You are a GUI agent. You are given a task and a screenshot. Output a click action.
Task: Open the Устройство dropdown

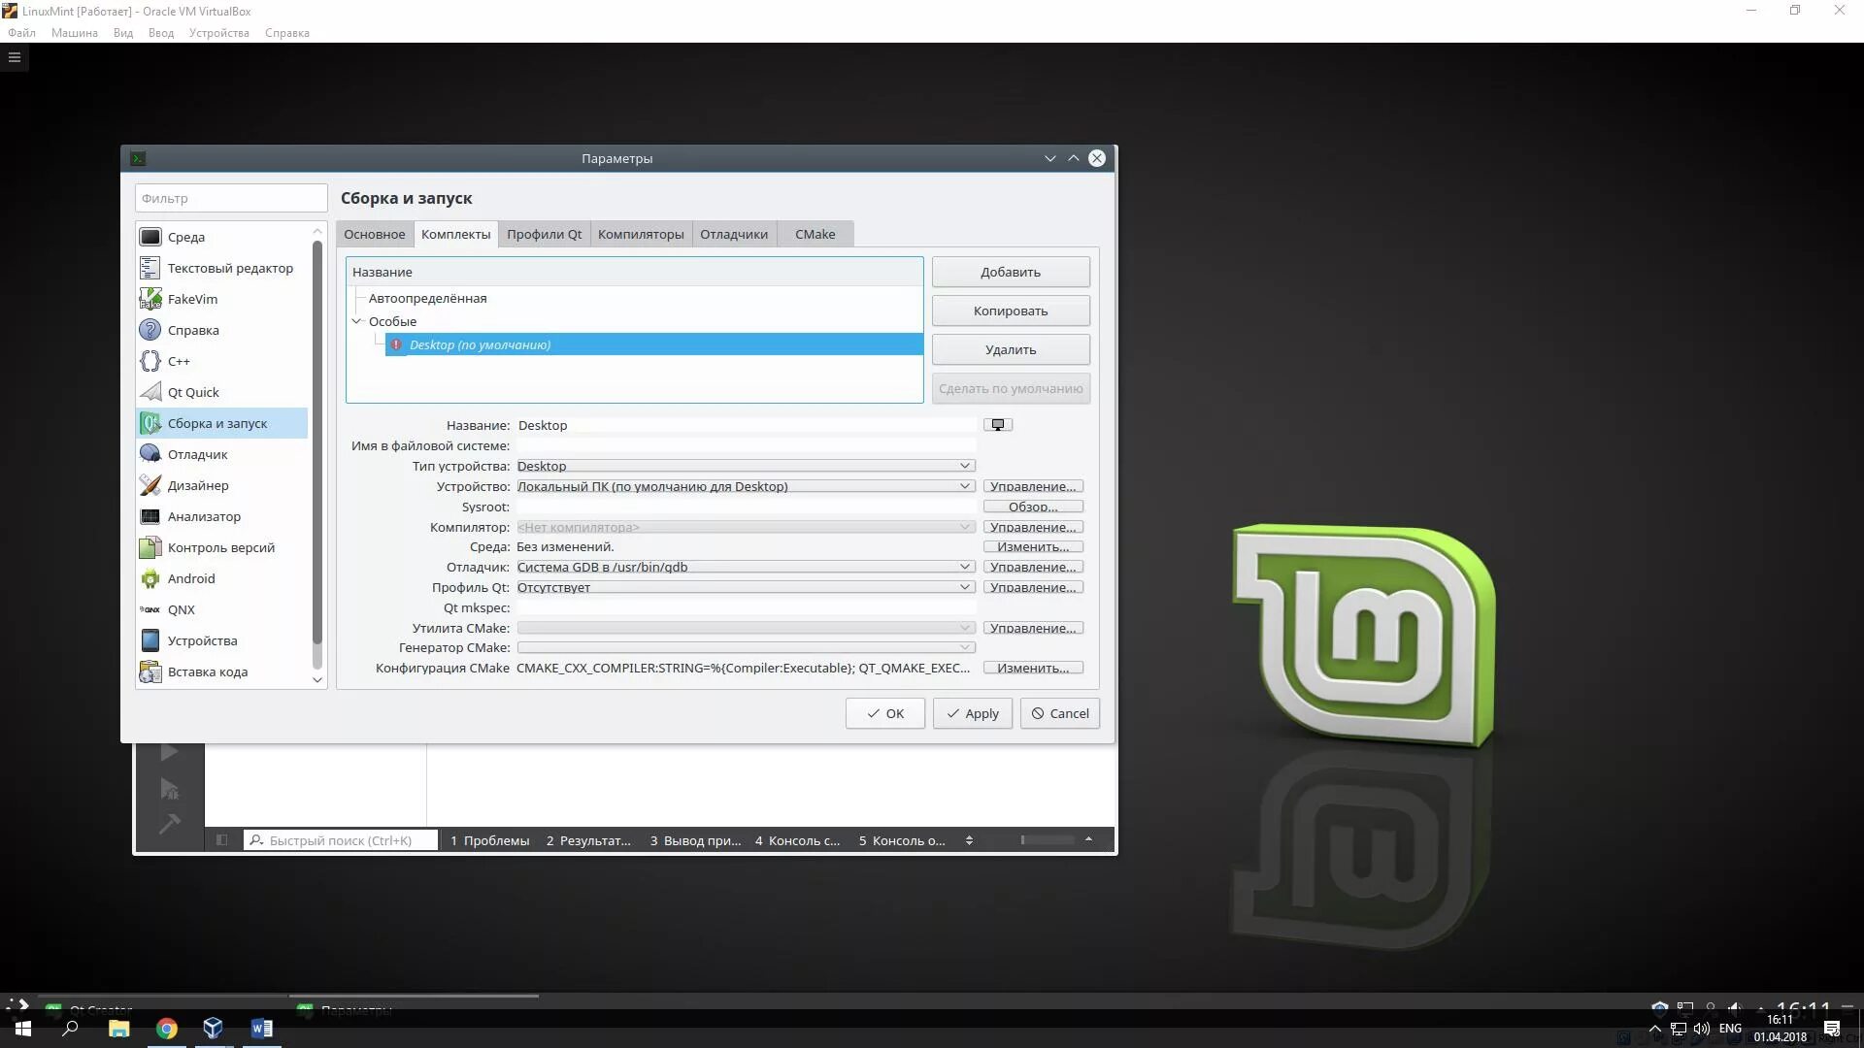click(x=746, y=486)
